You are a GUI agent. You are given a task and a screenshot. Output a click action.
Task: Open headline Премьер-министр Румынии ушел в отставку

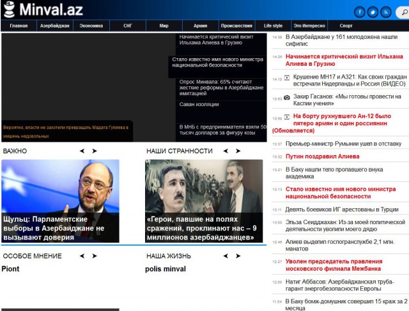(343, 144)
